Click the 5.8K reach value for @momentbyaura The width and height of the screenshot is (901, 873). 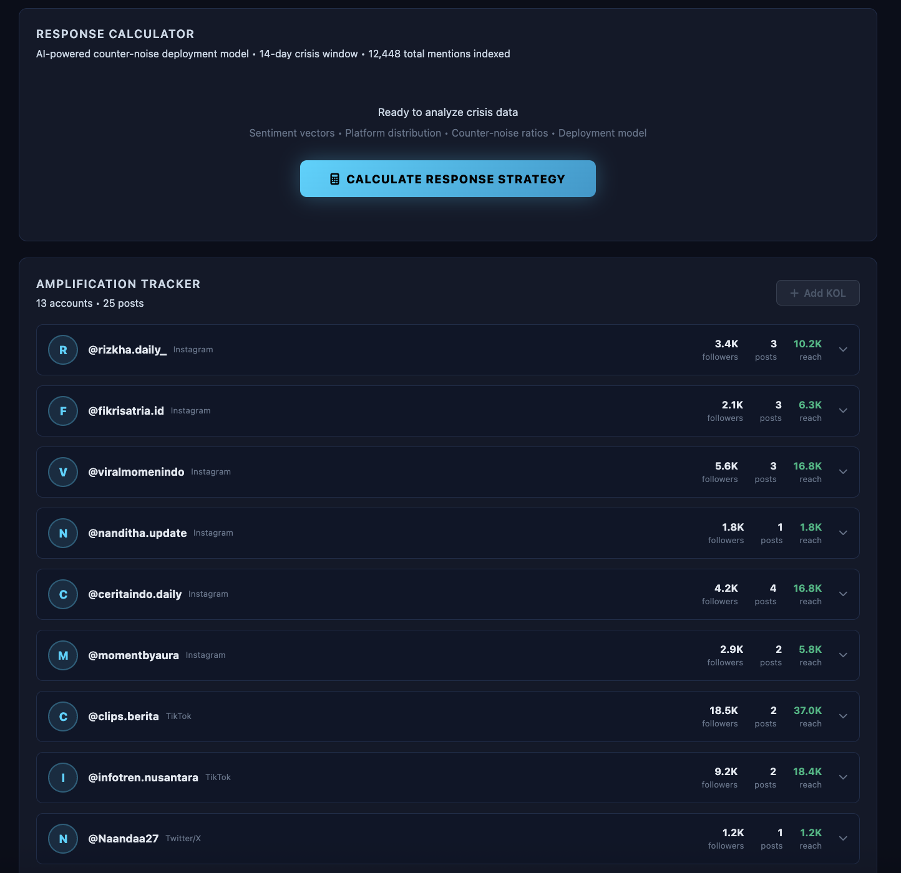[810, 649]
